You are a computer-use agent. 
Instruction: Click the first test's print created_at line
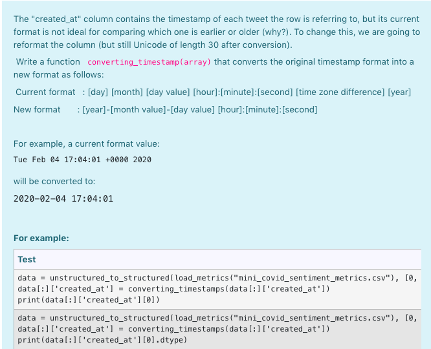coord(89,300)
